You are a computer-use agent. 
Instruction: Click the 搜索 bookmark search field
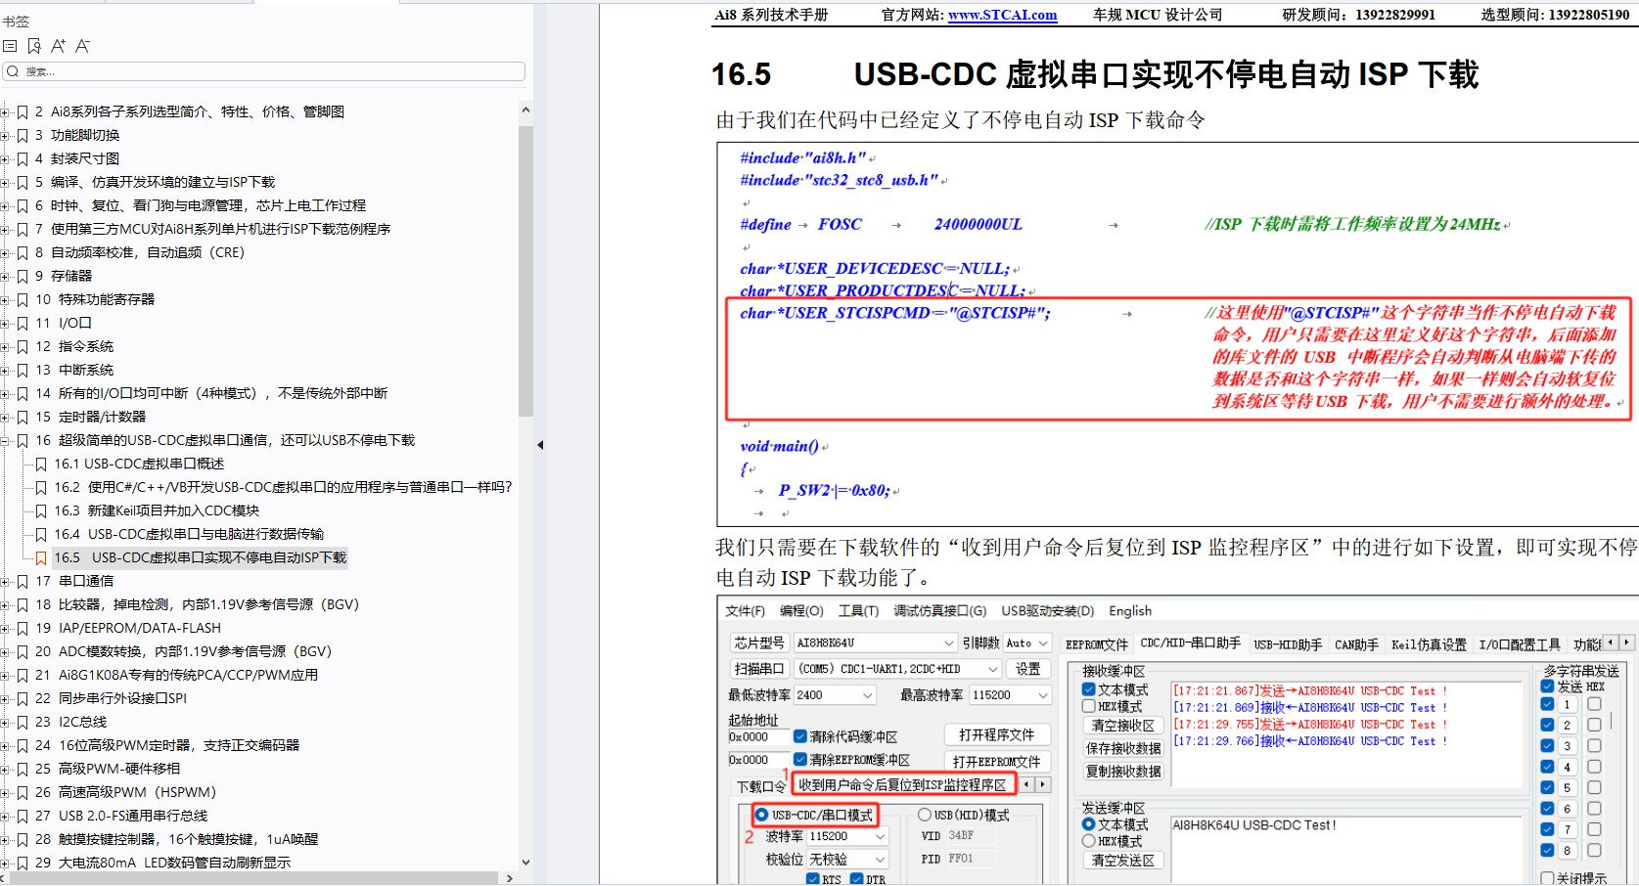pos(264,71)
